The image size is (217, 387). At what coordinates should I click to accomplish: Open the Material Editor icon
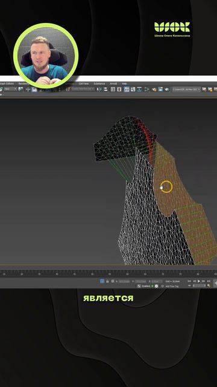coord(147,89)
